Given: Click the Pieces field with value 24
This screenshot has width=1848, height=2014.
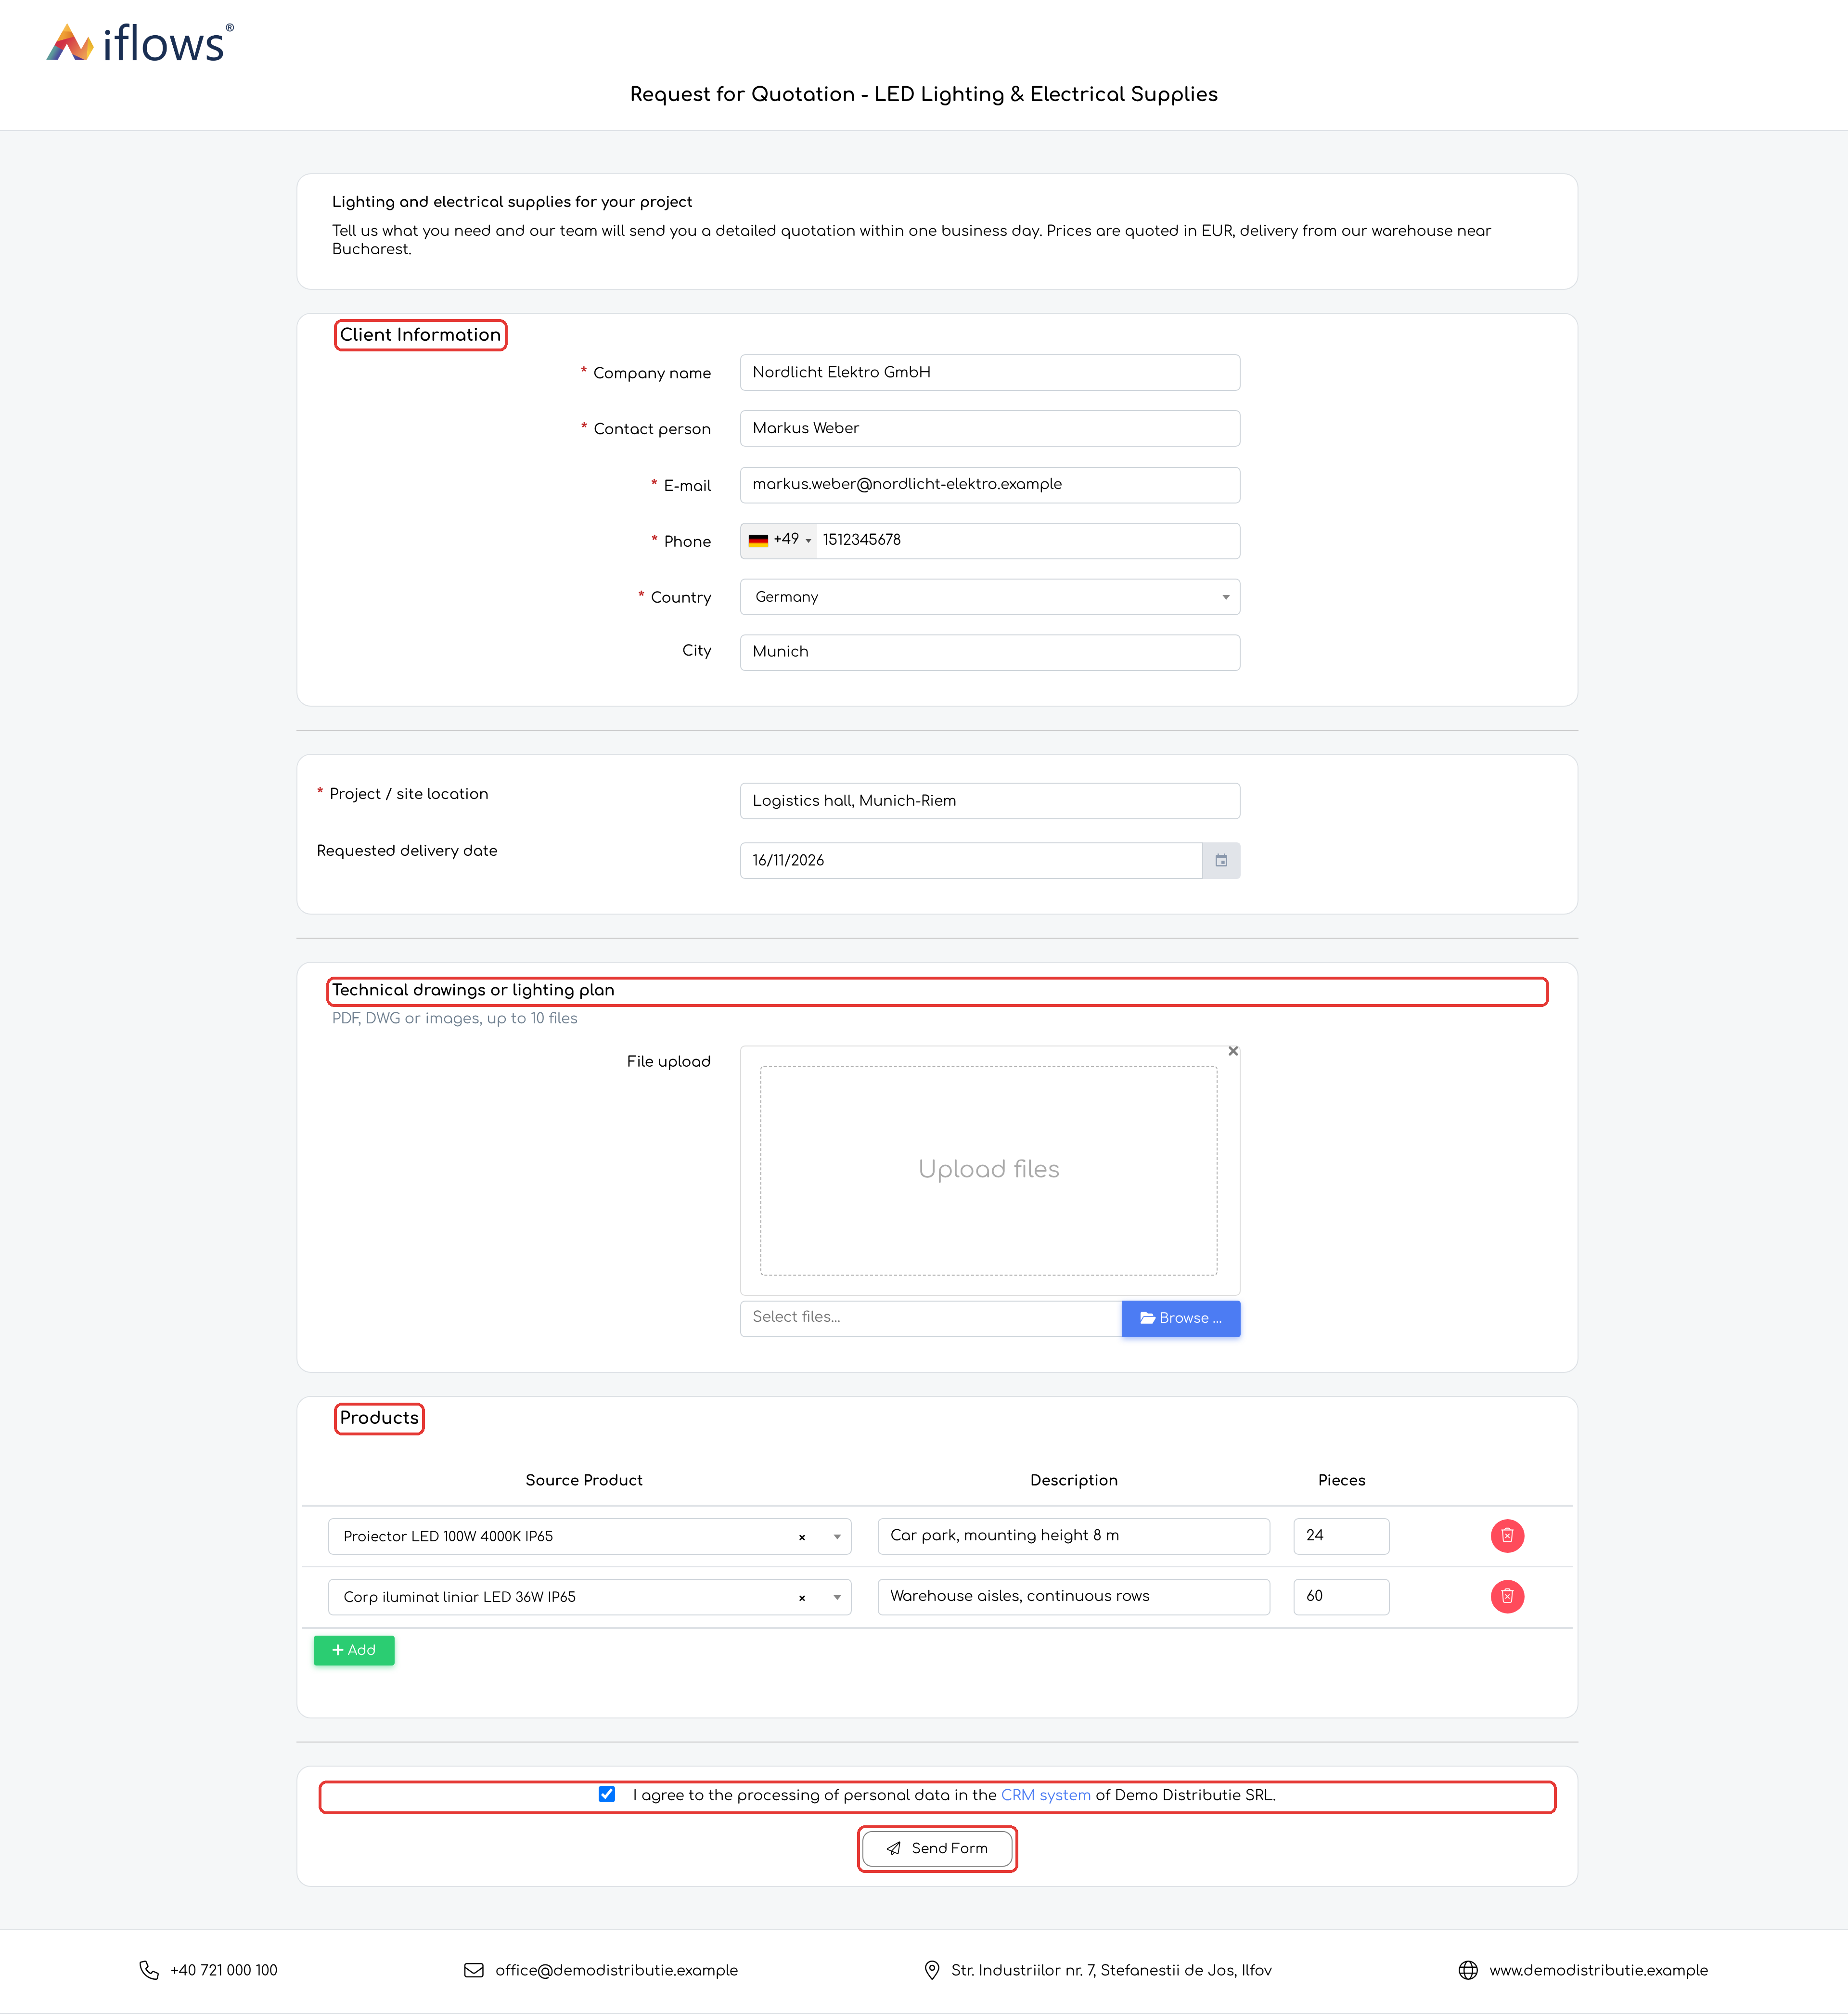Looking at the screenshot, I should (1341, 1536).
